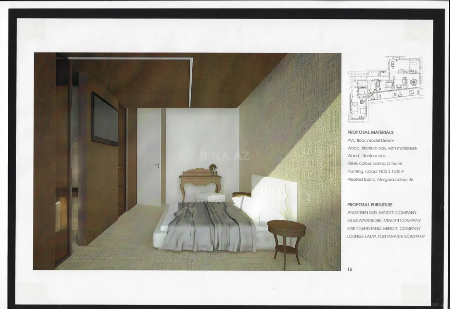This screenshot has height=309, width=450.
Task: Click the Pleated fabric, Mergara colour 26 entry
Action: pos(380,179)
